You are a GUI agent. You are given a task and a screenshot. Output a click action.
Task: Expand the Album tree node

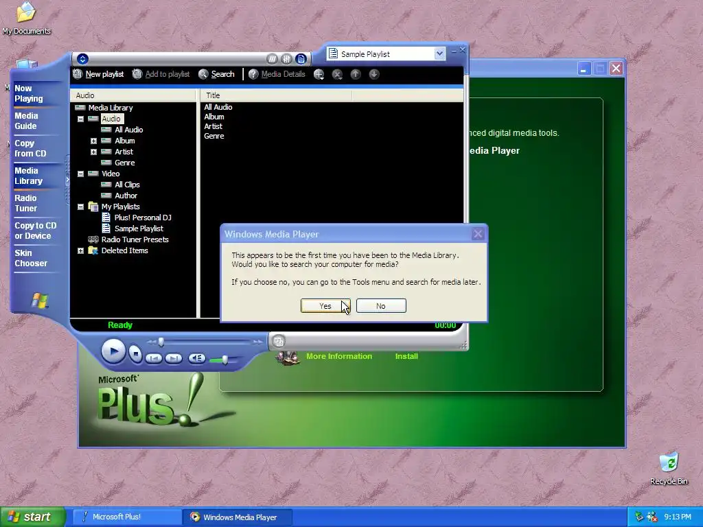(93, 141)
